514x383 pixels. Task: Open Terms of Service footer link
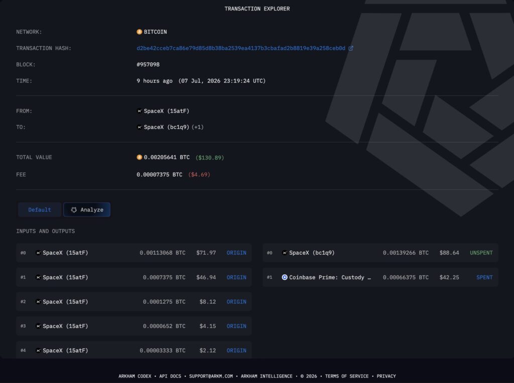346,376
